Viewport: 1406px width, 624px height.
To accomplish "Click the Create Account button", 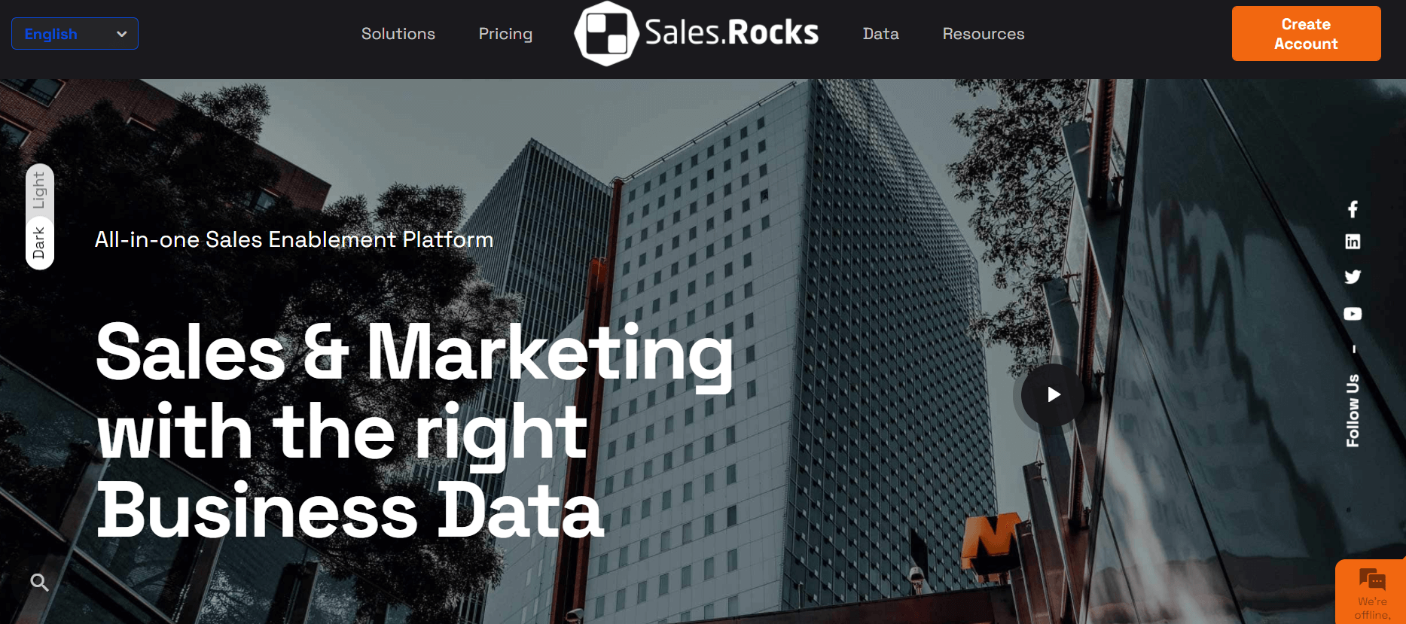I will click(1306, 34).
